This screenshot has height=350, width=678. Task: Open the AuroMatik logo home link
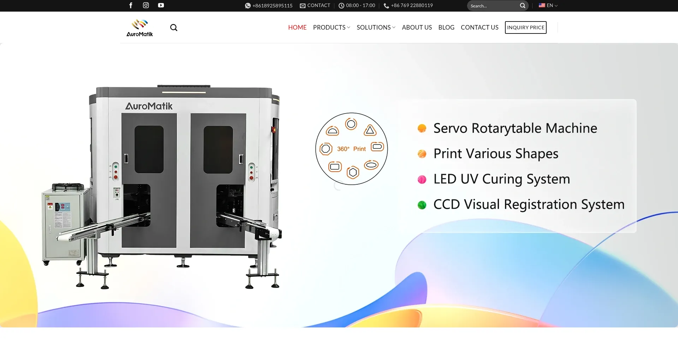click(140, 28)
